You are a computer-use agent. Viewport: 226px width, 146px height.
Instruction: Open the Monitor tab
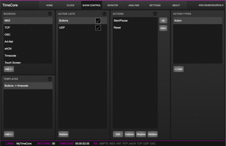pos(113,5)
